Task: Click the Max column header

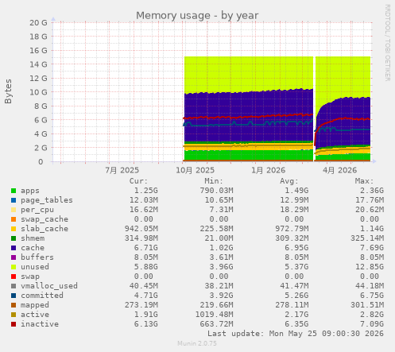Action: pyautogui.click(x=364, y=181)
